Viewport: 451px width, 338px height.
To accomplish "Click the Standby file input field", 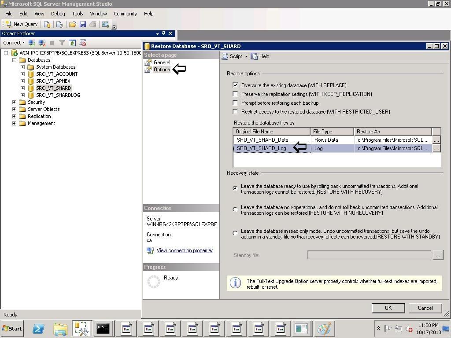I will point(369,255).
